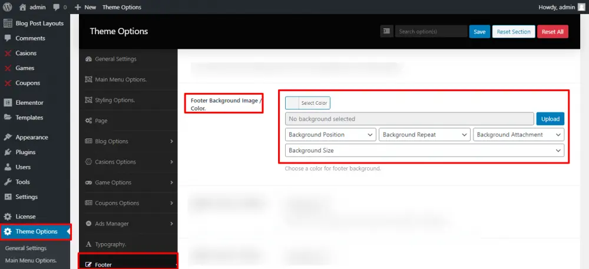Click the Tools wrench icon
Image resolution: width=589 pixels, height=269 pixels.
pyautogui.click(x=8, y=182)
